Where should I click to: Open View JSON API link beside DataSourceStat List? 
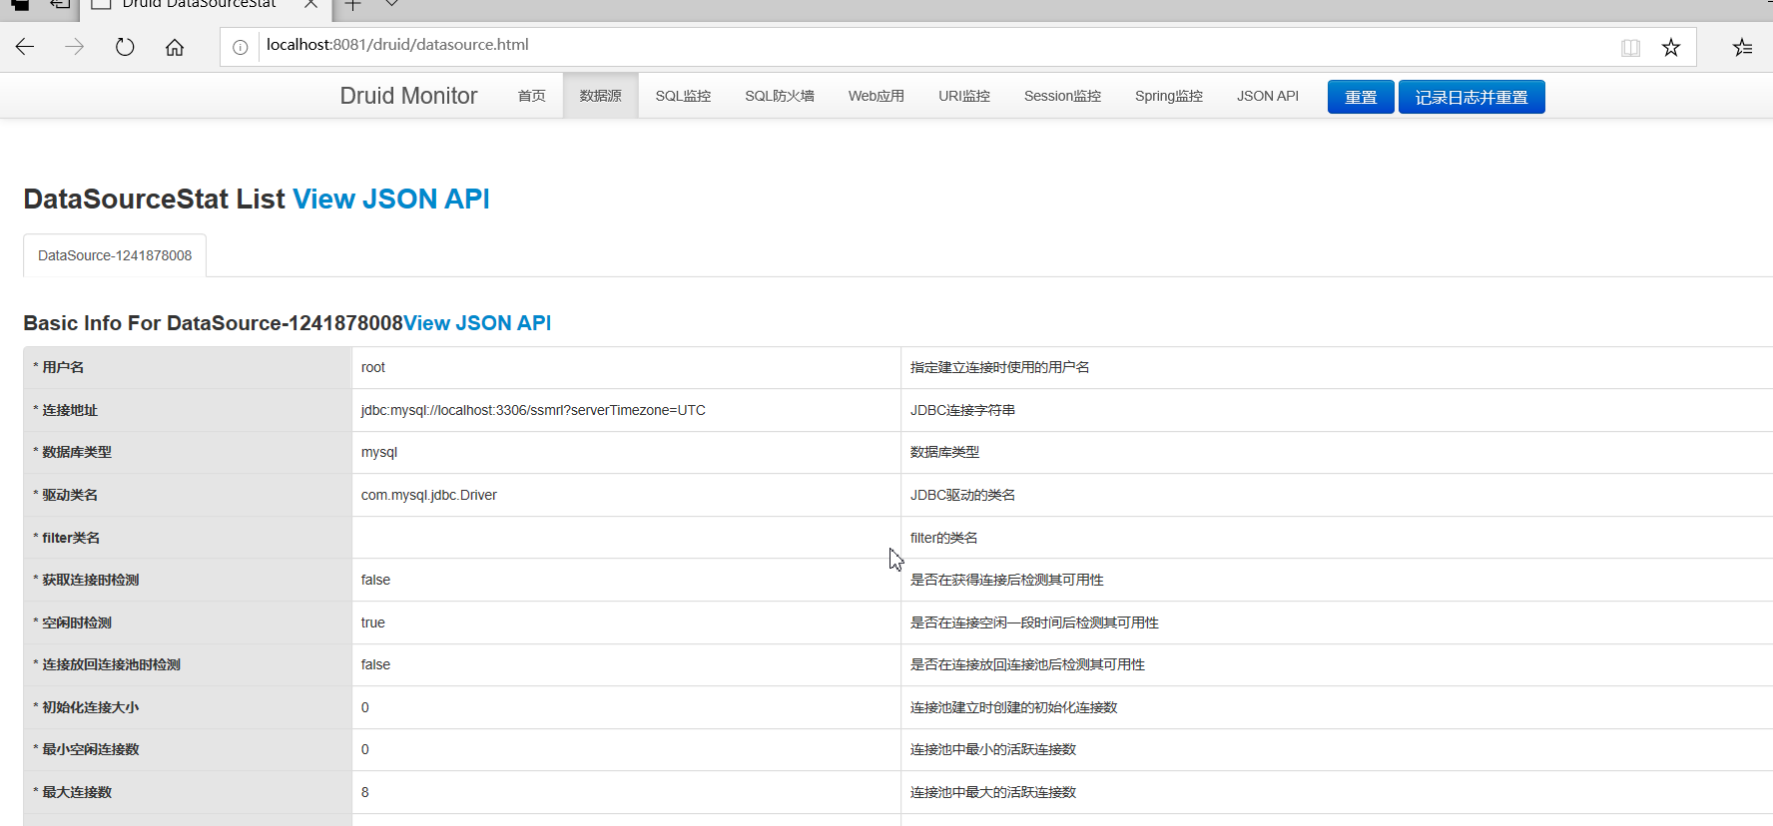point(391,199)
